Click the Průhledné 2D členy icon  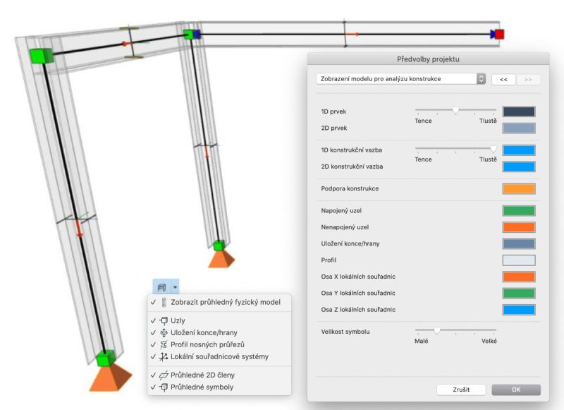164,375
